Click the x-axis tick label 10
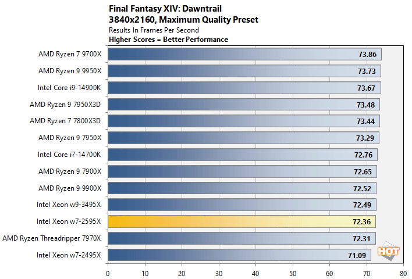The width and height of the screenshot is (412, 279). point(145,274)
